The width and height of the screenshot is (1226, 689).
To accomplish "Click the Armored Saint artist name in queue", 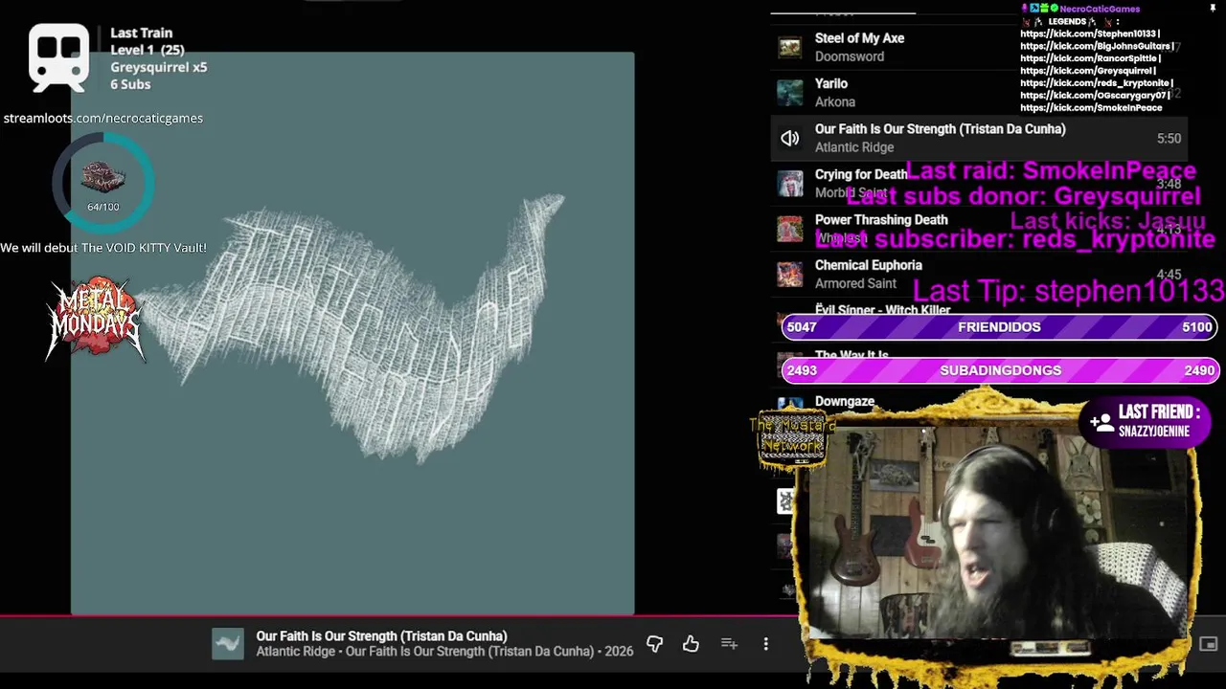I will click(x=855, y=283).
